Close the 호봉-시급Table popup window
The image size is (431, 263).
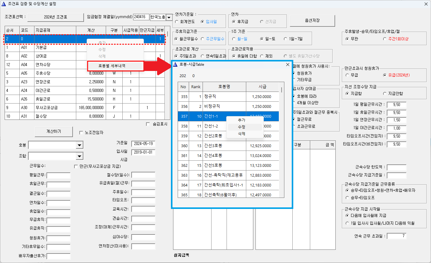[x=288, y=65]
